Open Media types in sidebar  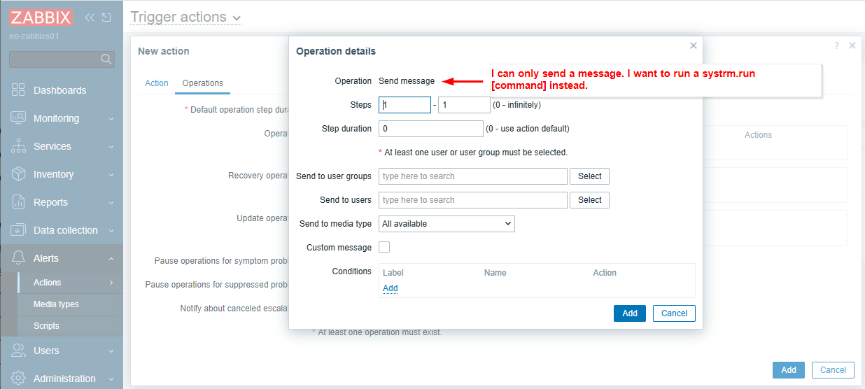click(x=56, y=304)
